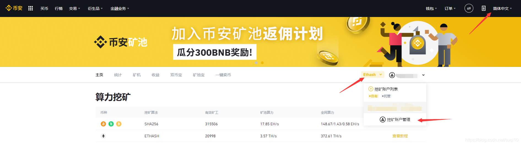Collapse the mining account dropdown chevron
Image resolution: width=521 pixels, height=145 pixels.
pos(423,75)
